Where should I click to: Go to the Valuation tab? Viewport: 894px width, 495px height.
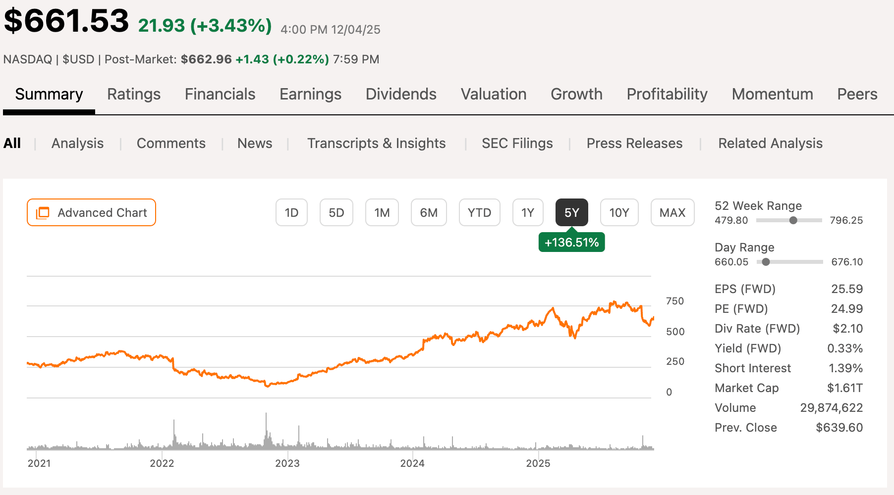(x=494, y=94)
